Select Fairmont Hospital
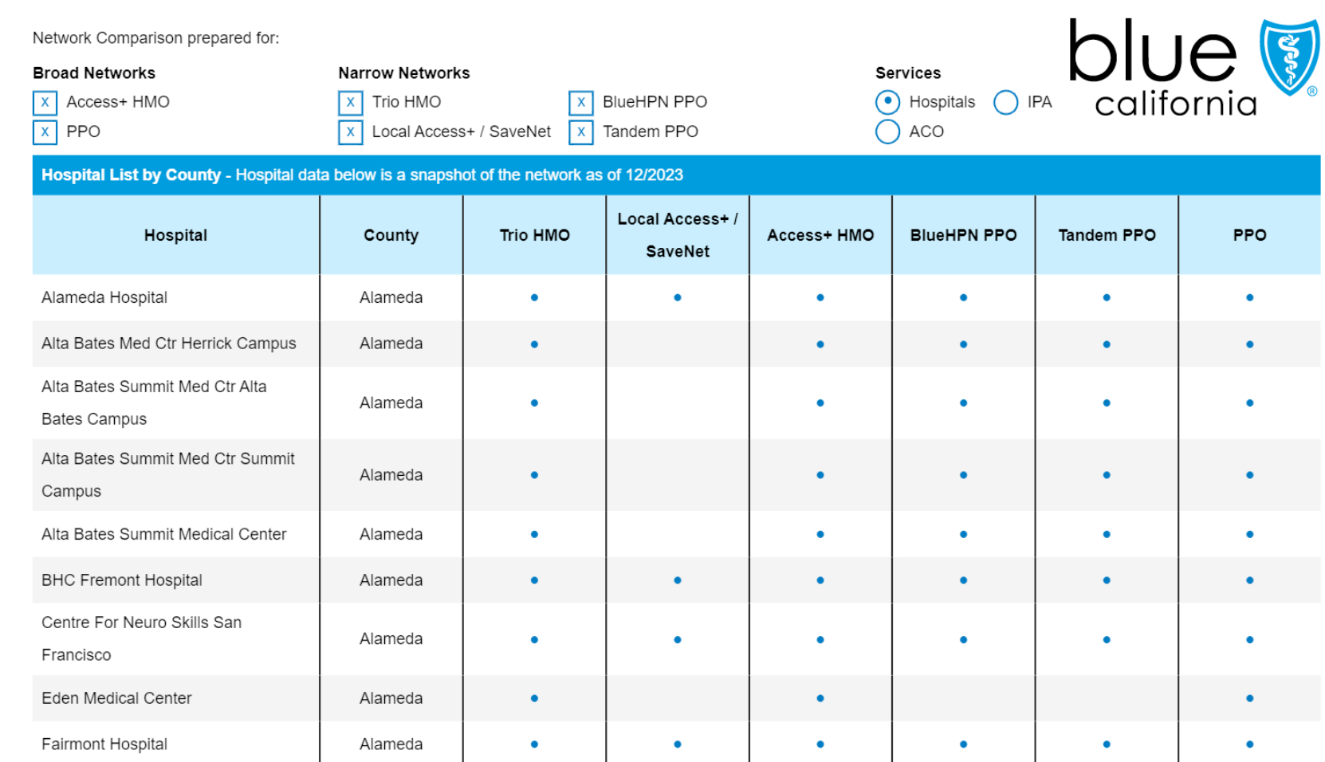 click(x=104, y=744)
